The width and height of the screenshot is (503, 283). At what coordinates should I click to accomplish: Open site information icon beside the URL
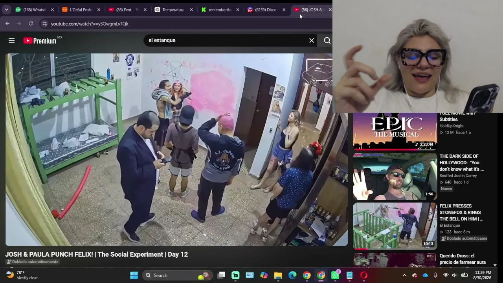[x=44, y=24]
